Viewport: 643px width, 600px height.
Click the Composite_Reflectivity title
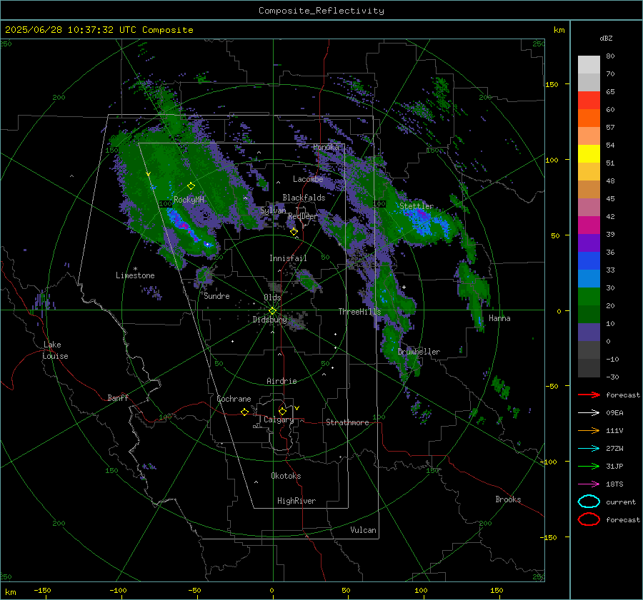(x=321, y=11)
